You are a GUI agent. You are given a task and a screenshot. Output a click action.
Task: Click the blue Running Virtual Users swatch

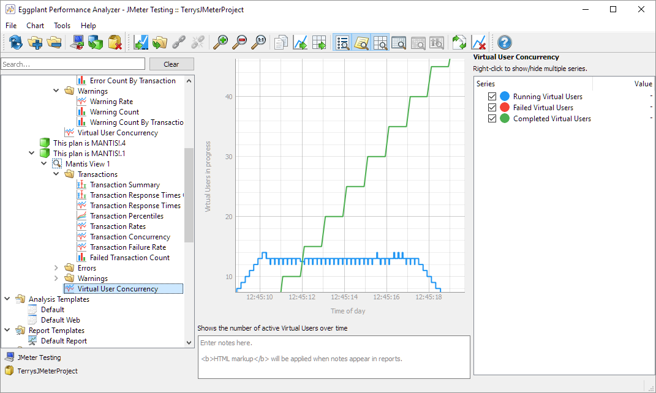tap(505, 97)
